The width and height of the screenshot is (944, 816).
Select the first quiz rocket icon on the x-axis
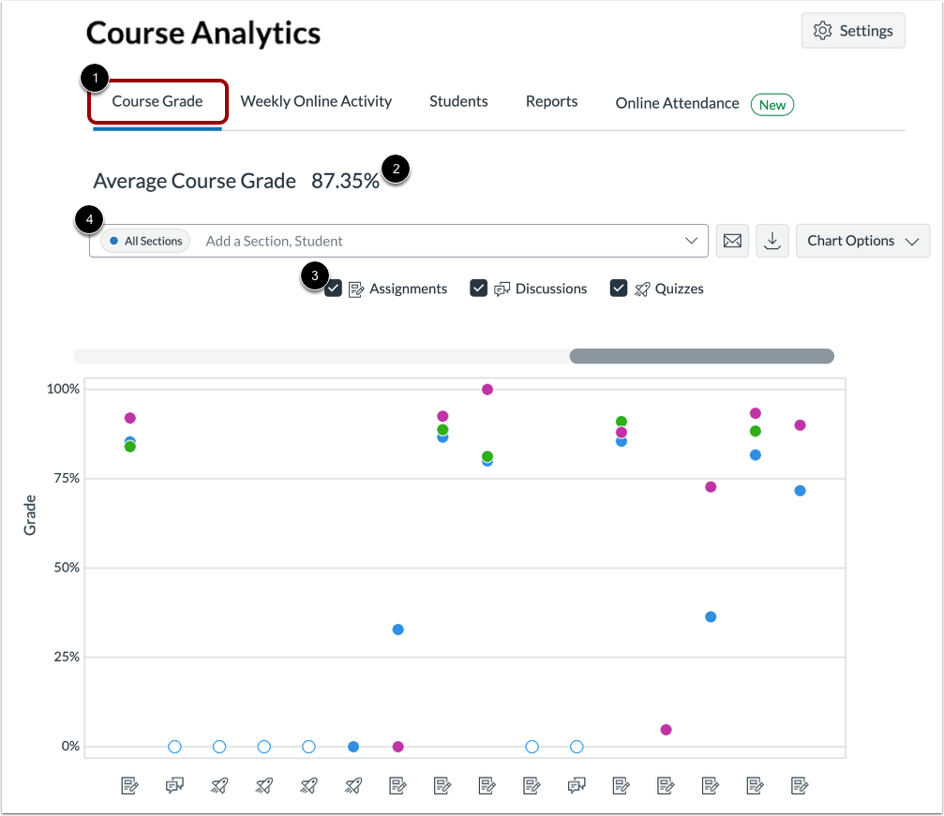tap(218, 786)
